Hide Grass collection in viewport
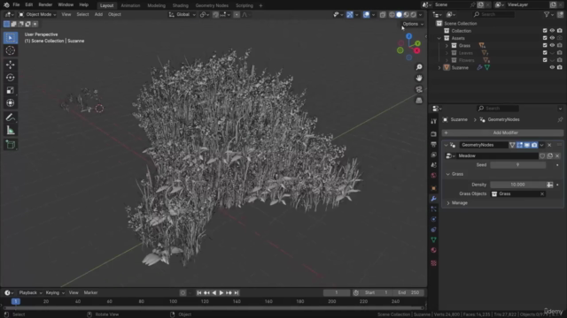 point(552,45)
